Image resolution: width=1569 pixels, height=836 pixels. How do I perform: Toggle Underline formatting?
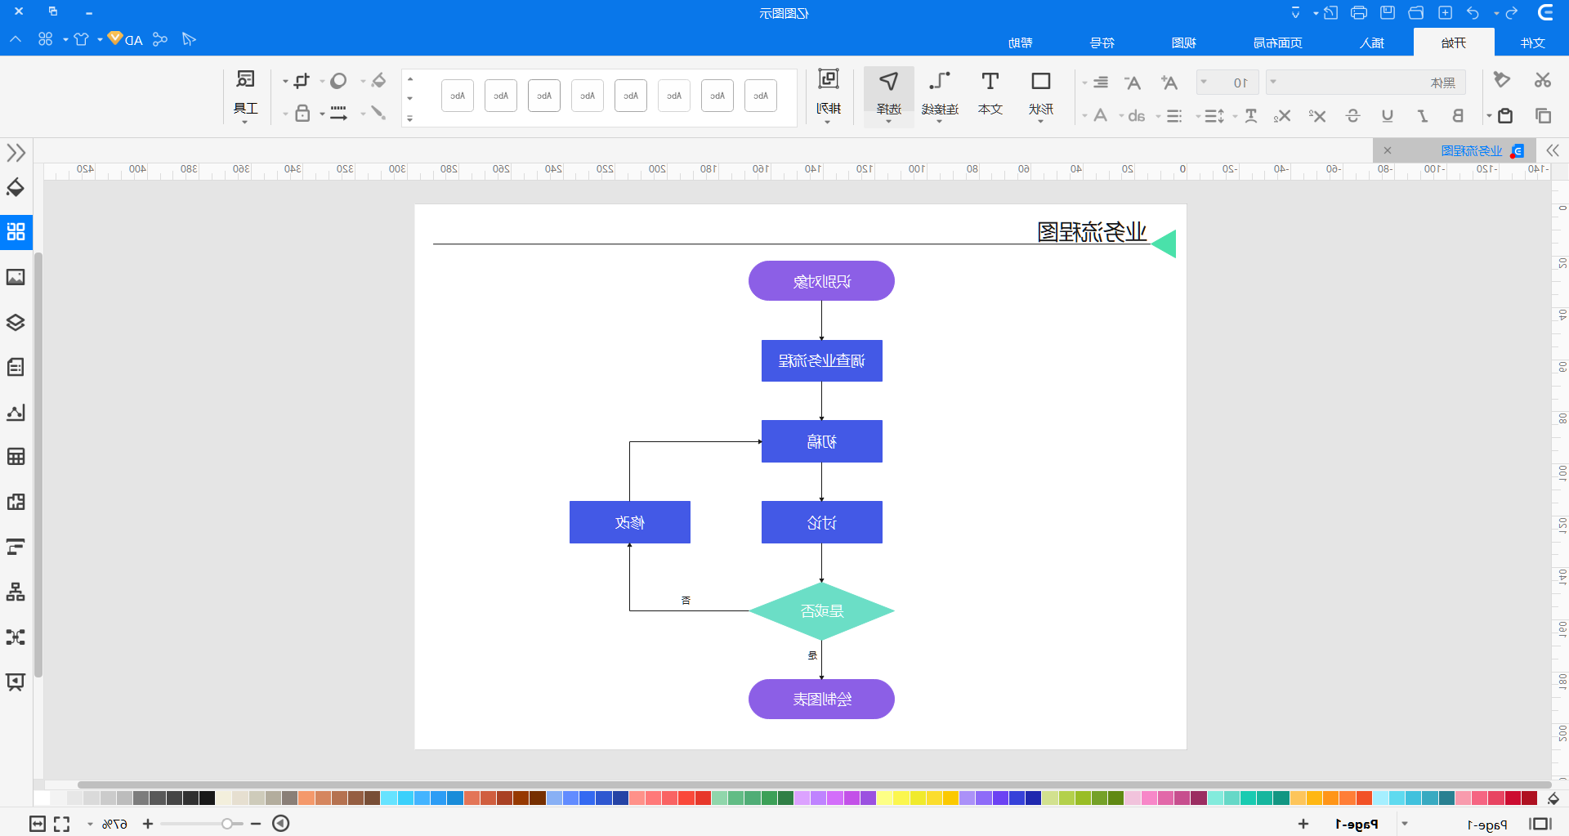1388,116
